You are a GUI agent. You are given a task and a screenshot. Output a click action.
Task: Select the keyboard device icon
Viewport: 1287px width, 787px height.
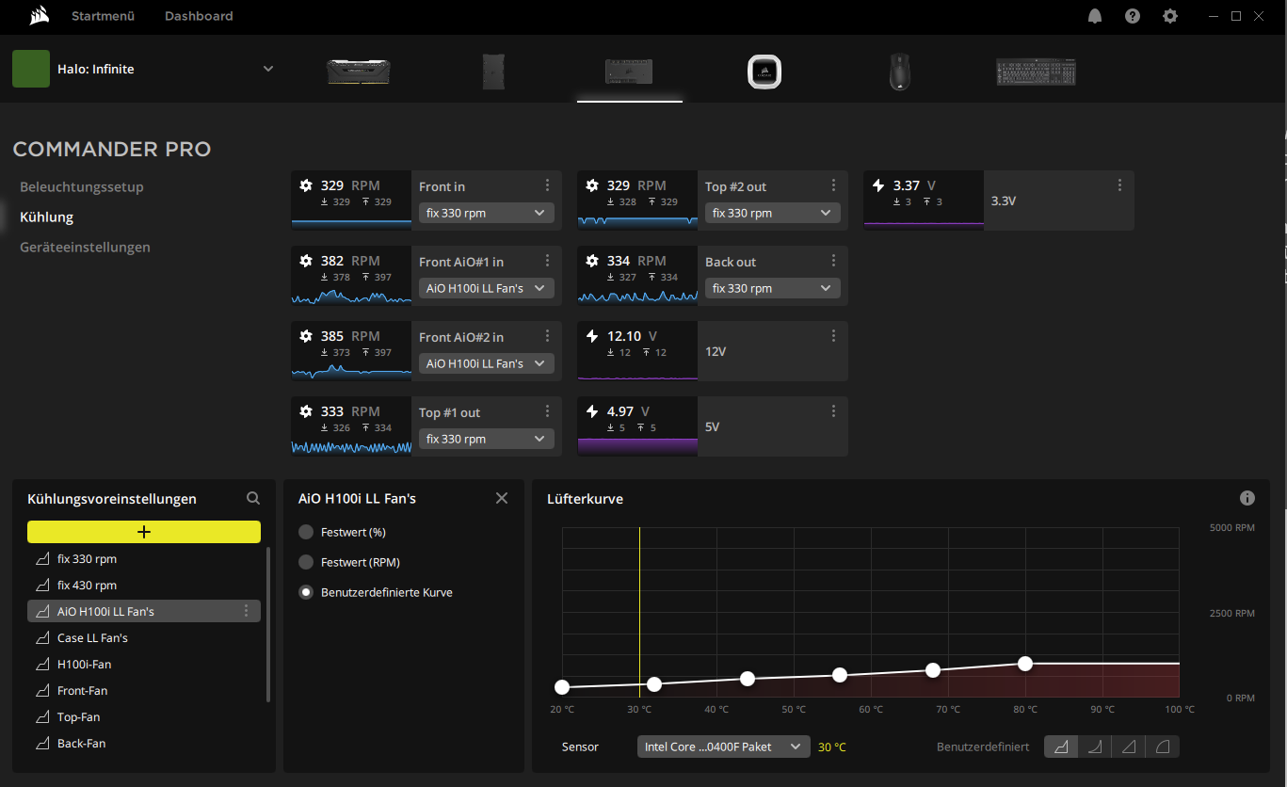tap(1036, 72)
